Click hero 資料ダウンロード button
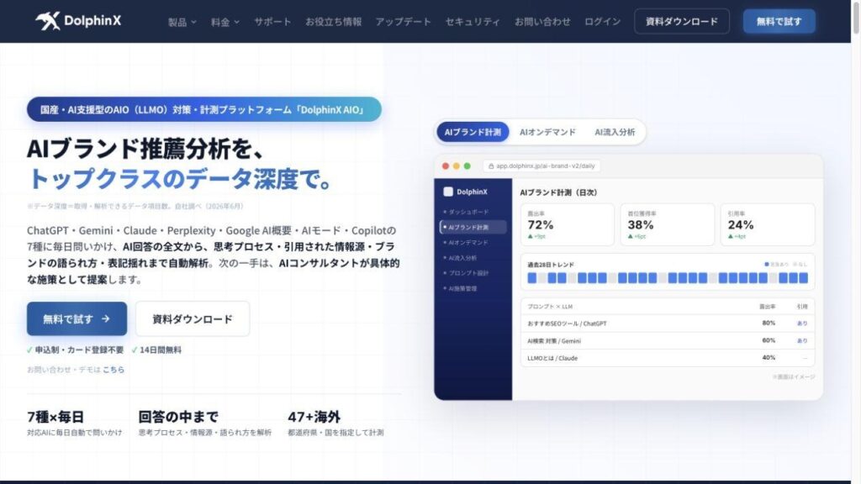 tap(193, 318)
